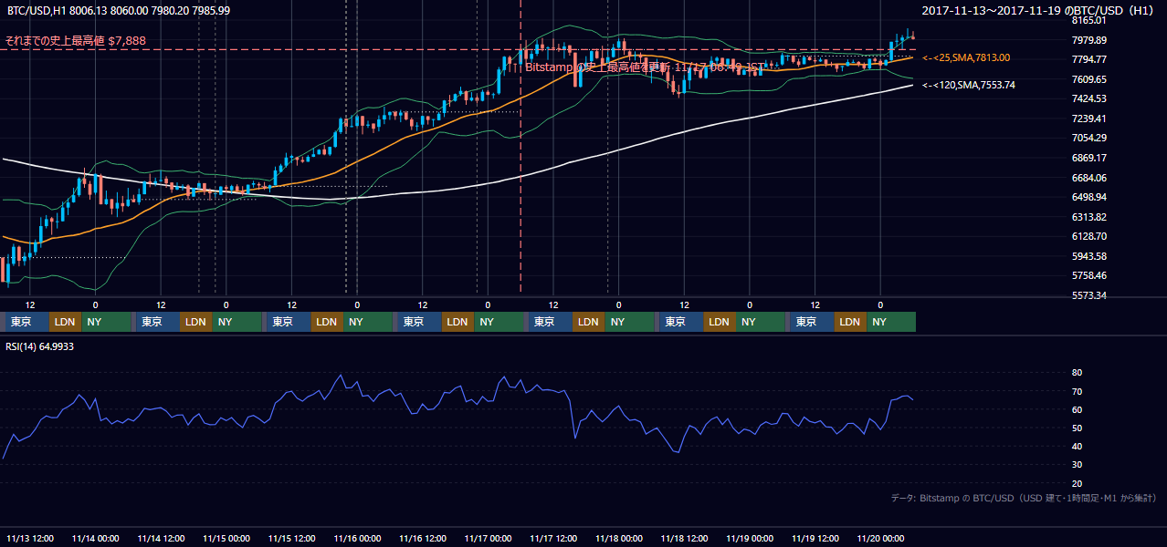Click RSI scale value 70
This screenshot has width=1167, height=547.
coord(1077,391)
